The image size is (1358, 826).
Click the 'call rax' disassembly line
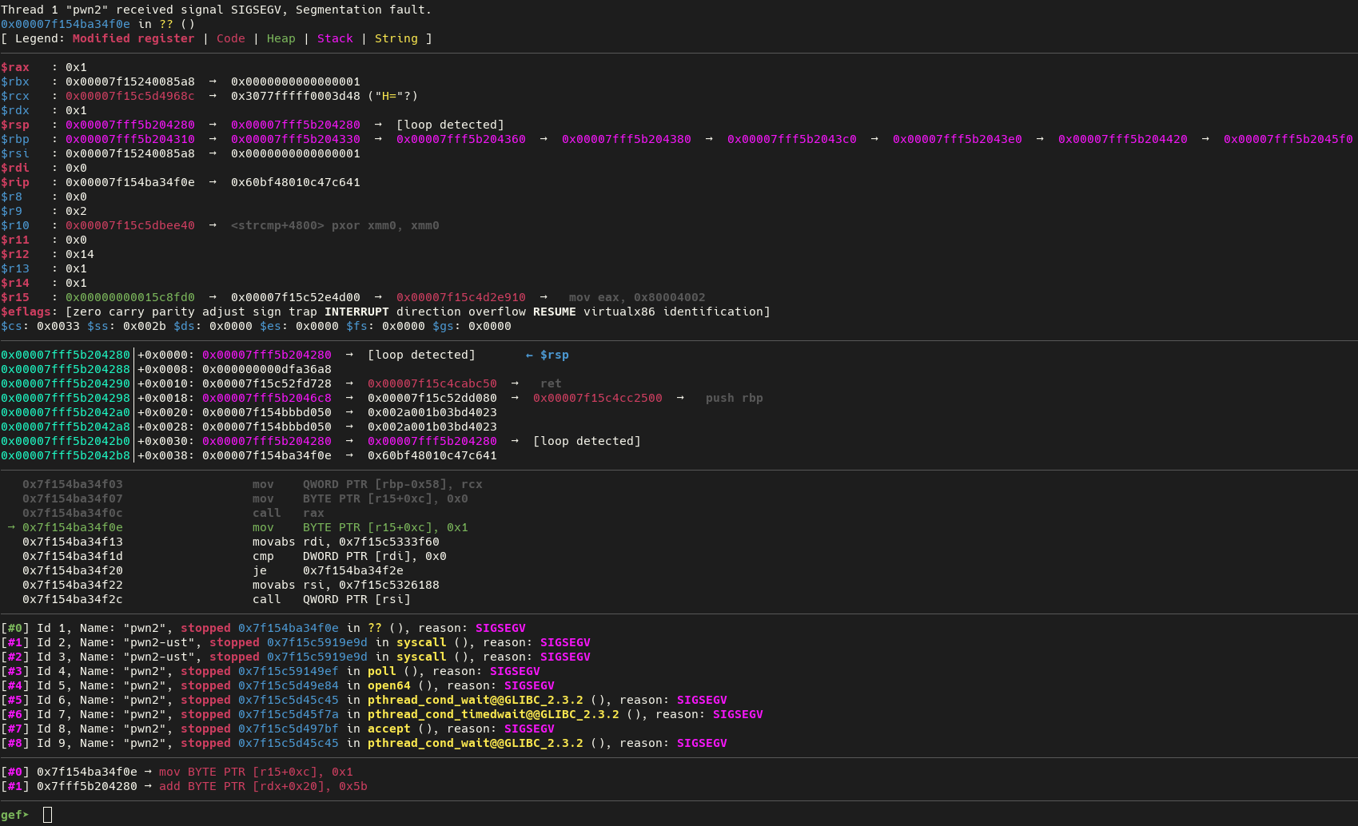288,513
